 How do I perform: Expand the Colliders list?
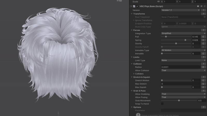pos(134,74)
